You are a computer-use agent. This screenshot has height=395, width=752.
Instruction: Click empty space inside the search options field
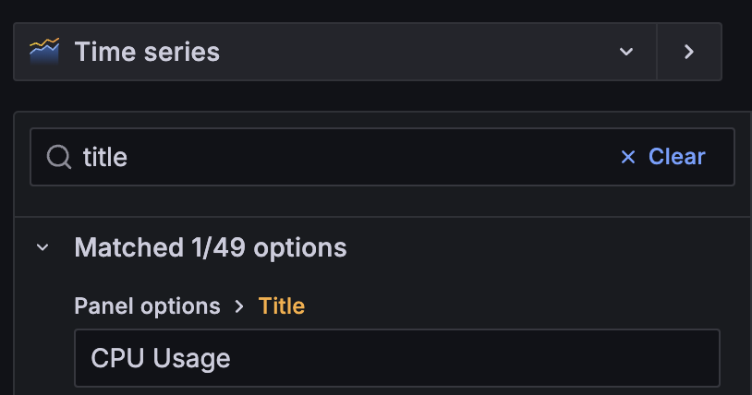coord(370,157)
